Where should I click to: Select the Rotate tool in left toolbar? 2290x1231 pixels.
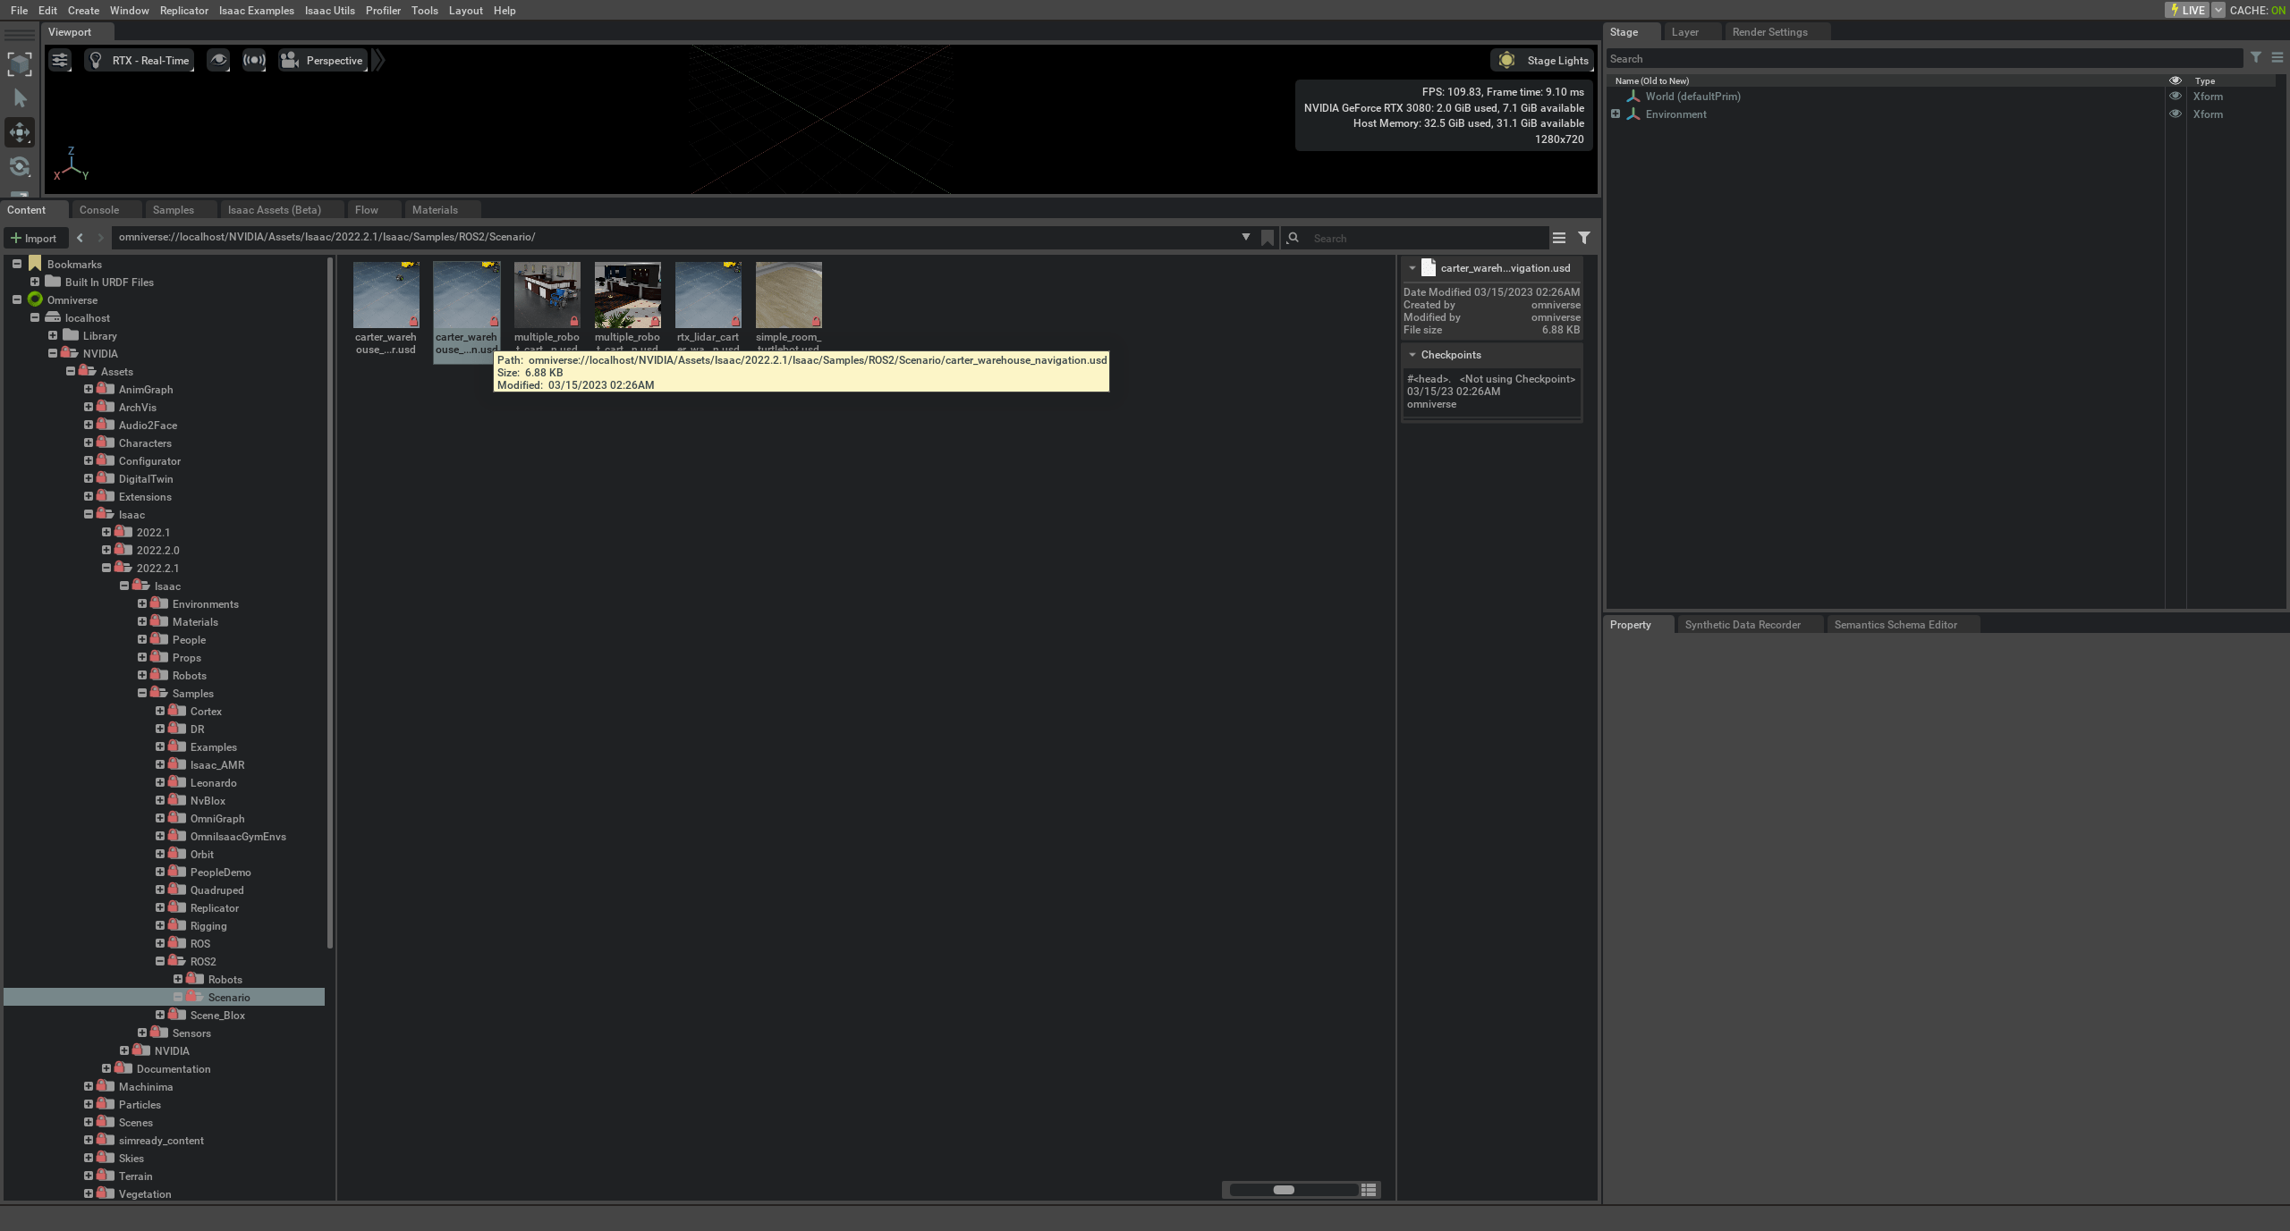pyautogui.click(x=20, y=166)
